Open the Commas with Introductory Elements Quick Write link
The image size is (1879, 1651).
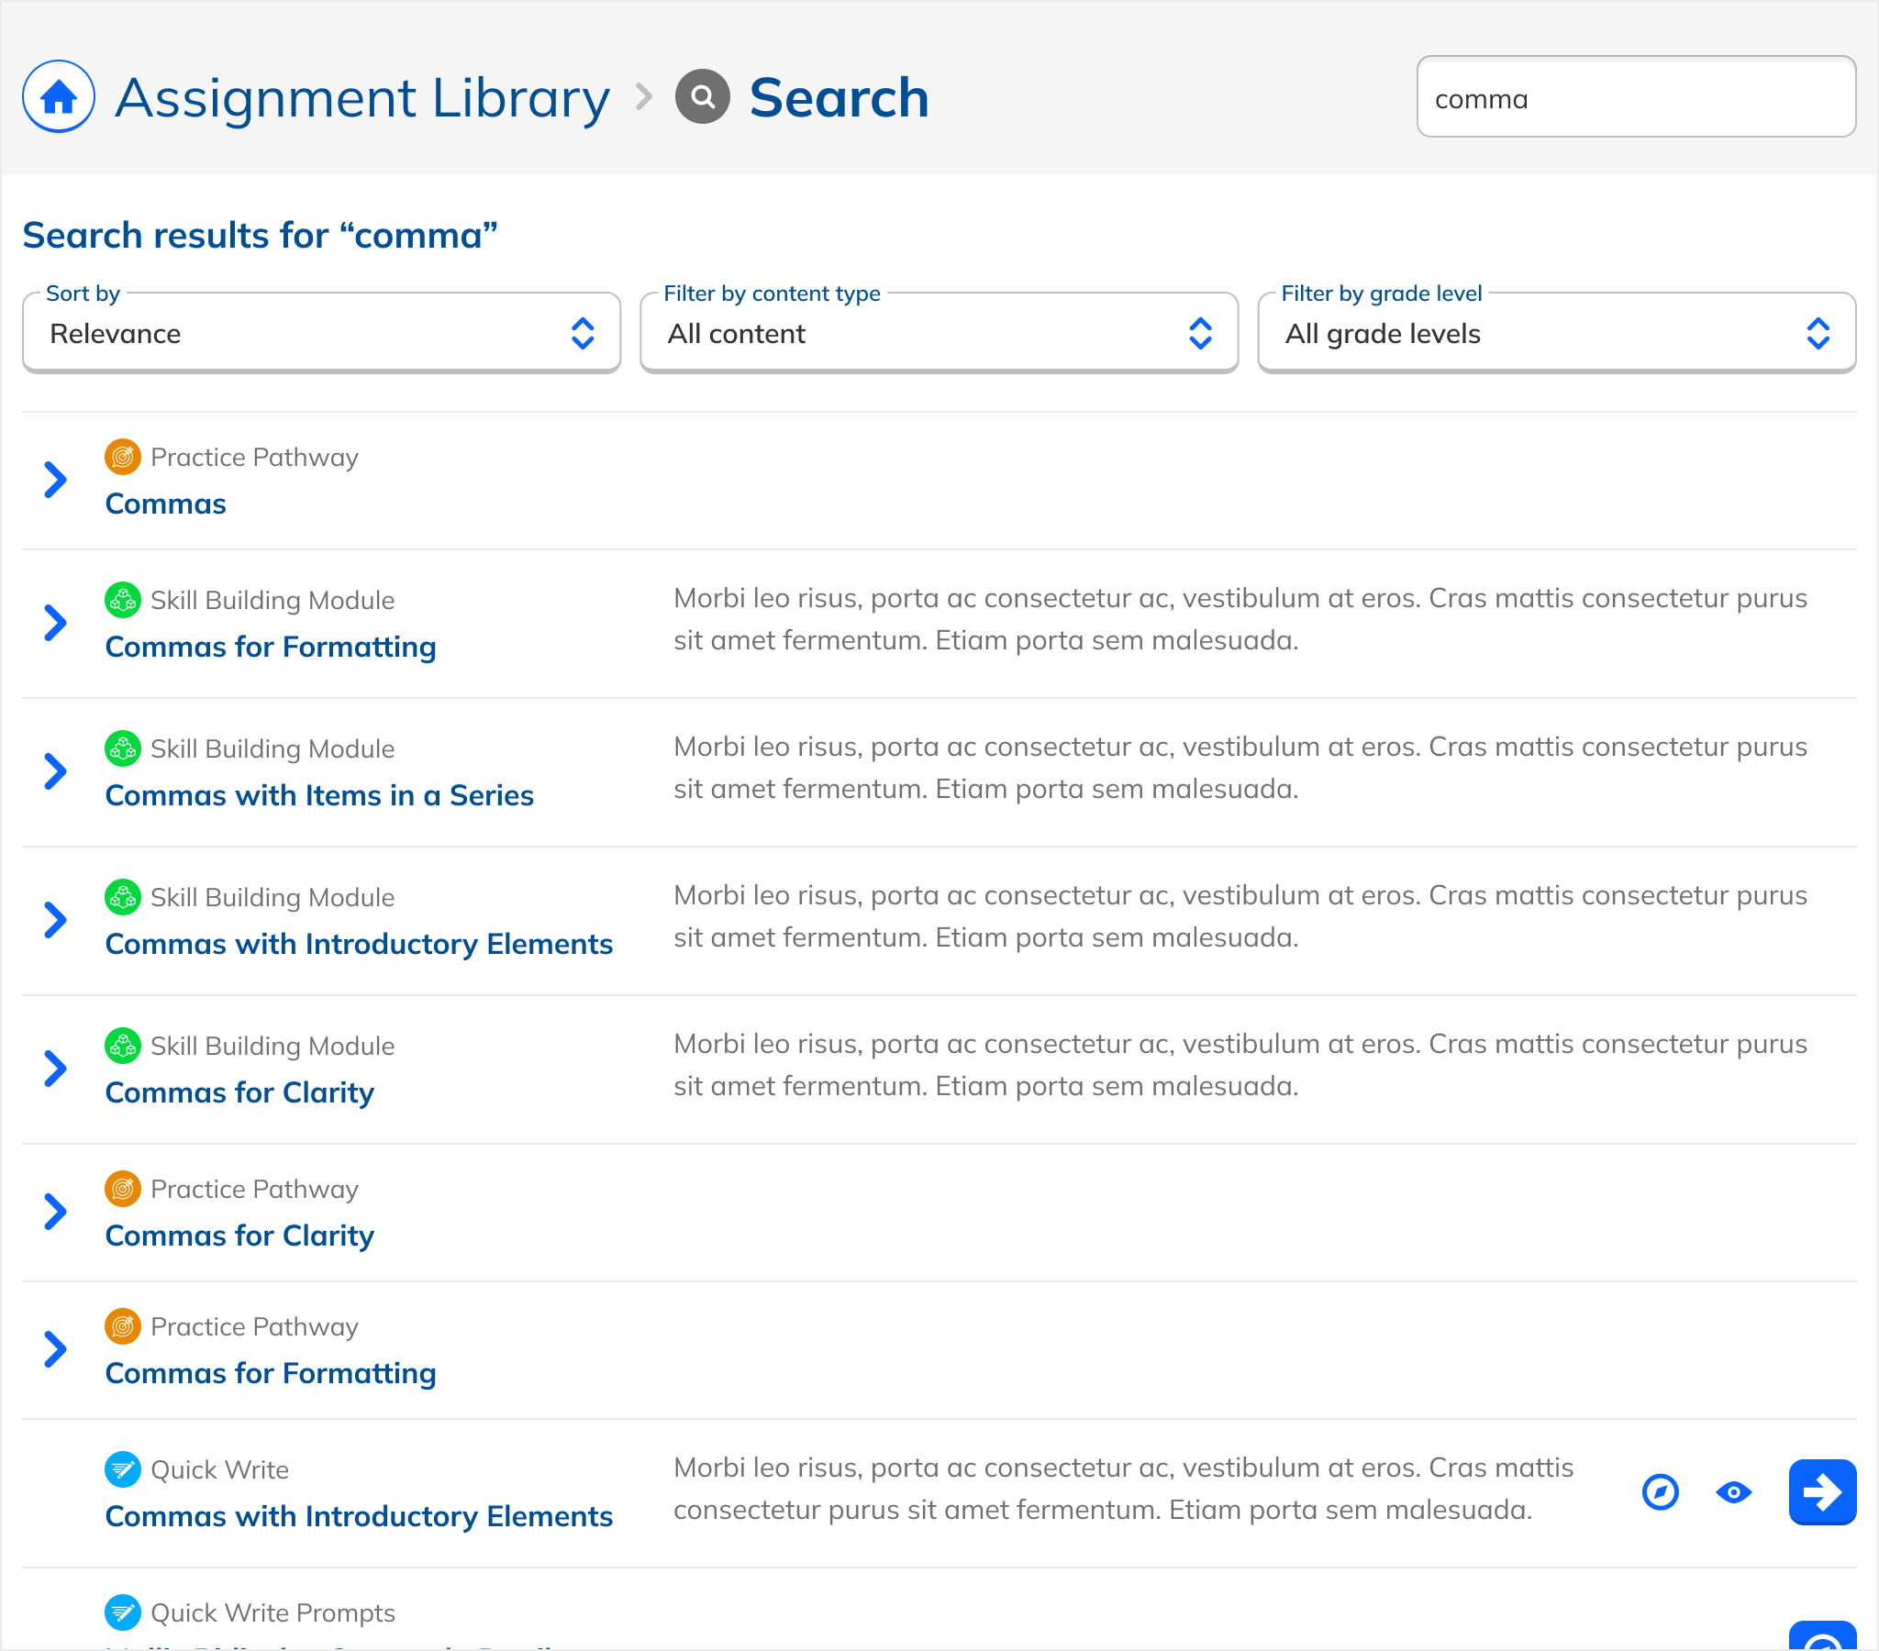click(x=359, y=1516)
